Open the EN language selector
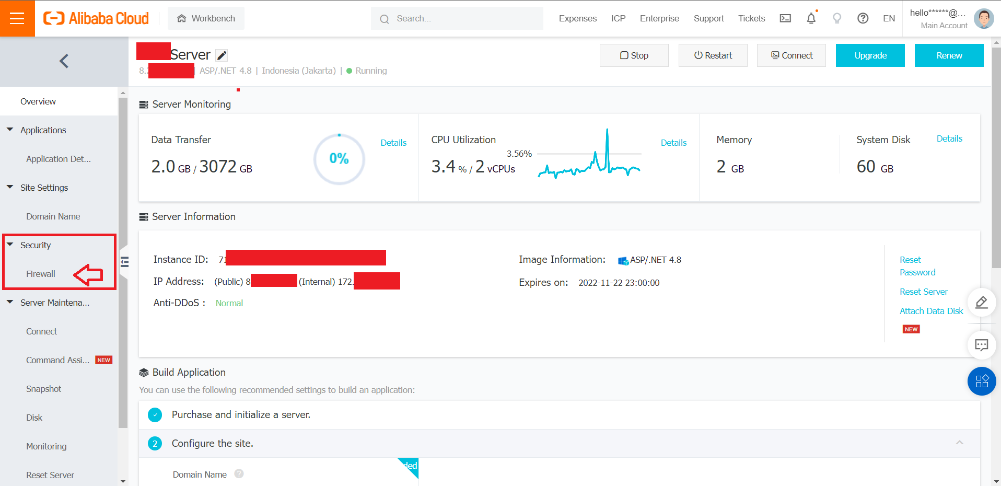 pos(889,18)
